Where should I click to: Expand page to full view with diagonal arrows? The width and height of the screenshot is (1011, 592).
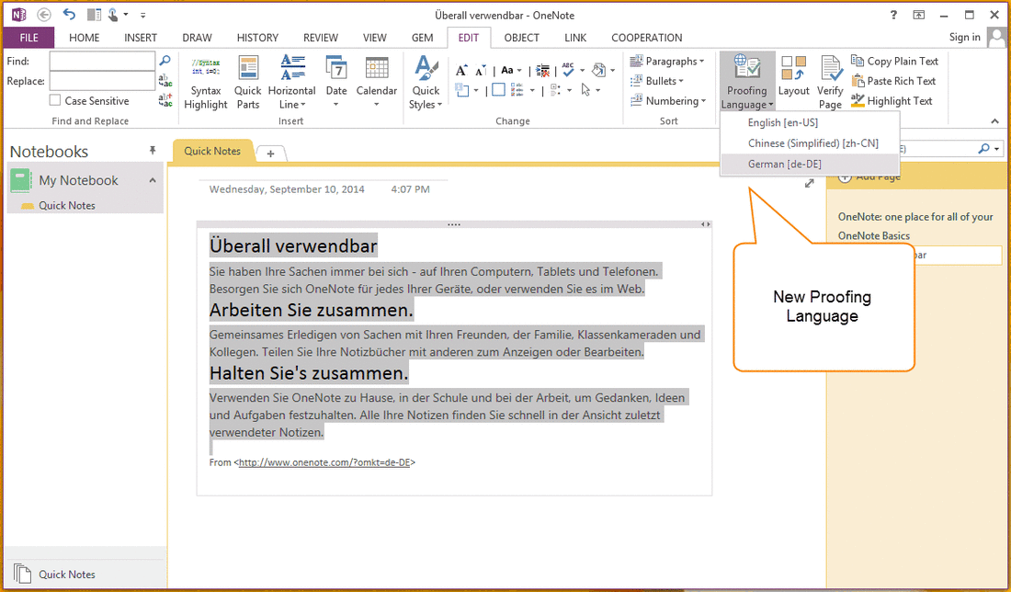[809, 183]
